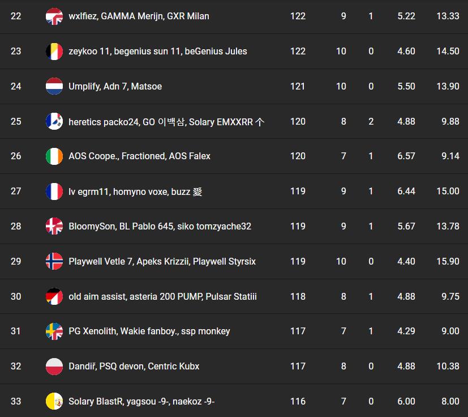This screenshot has height=417, width=468.
Task: Click the Ireland flag beside AOS Coope.
Action: click(54, 156)
